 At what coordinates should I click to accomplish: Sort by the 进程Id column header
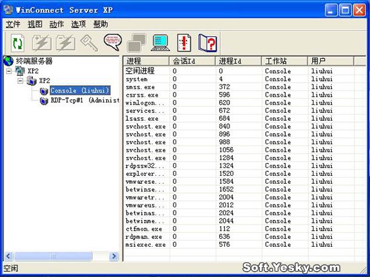[238, 61]
